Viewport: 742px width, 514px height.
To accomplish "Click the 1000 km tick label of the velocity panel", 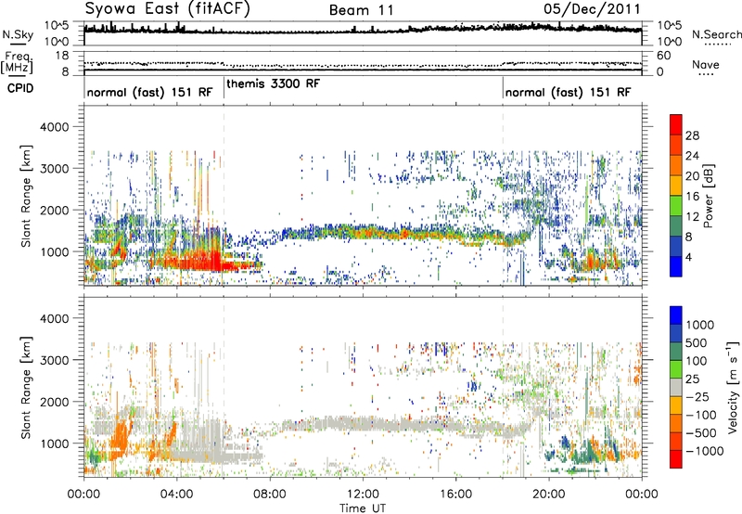I will click(54, 443).
